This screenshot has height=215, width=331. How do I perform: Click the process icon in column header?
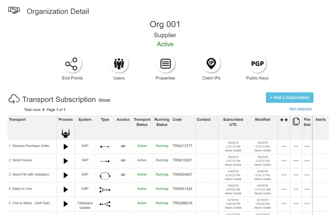[66, 133]
